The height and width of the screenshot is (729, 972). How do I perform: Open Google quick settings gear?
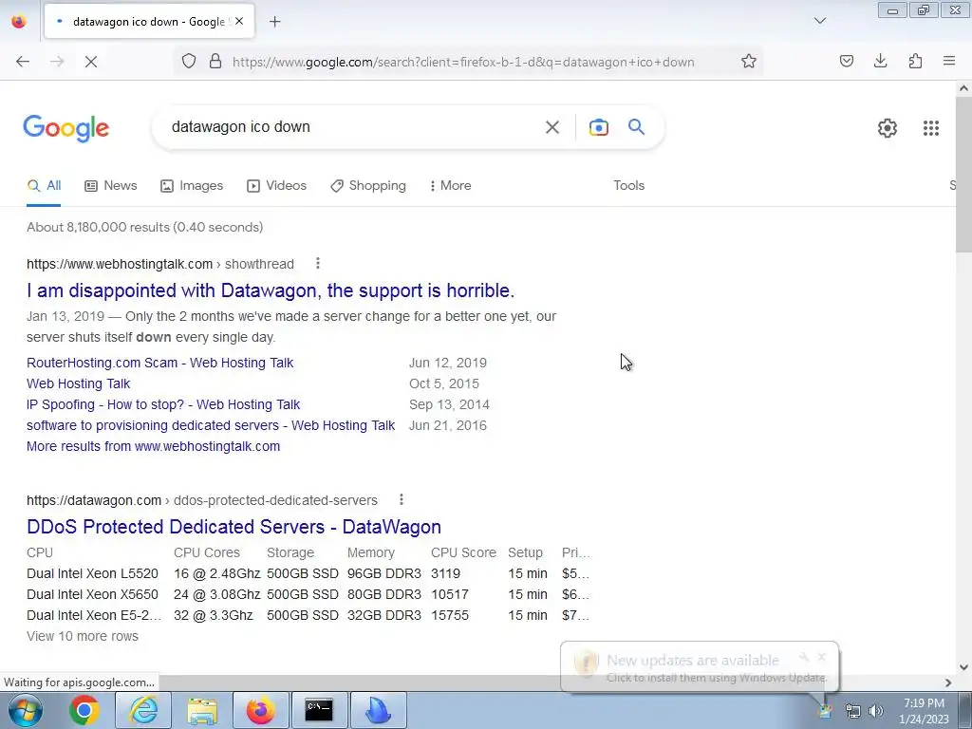888,128
